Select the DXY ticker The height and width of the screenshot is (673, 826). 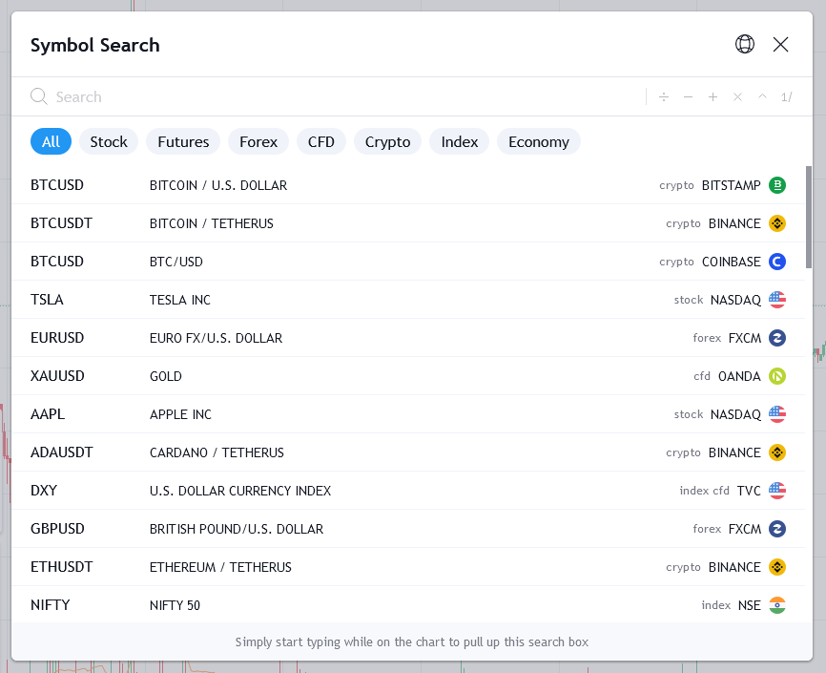coord(44,491)
